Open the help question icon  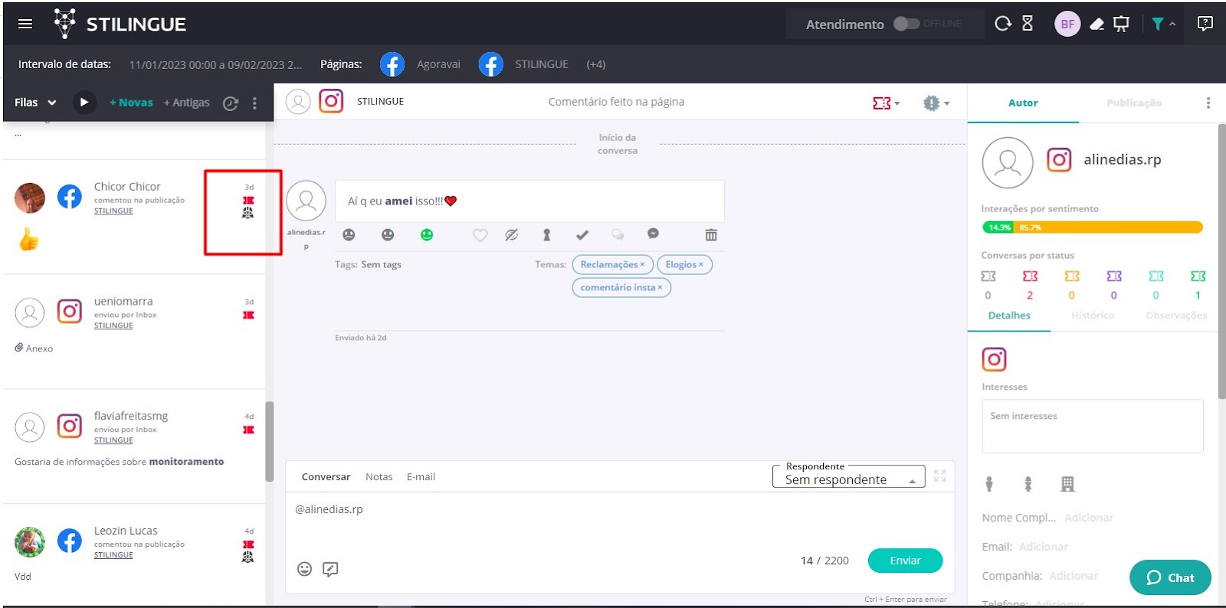point(1205,24)
